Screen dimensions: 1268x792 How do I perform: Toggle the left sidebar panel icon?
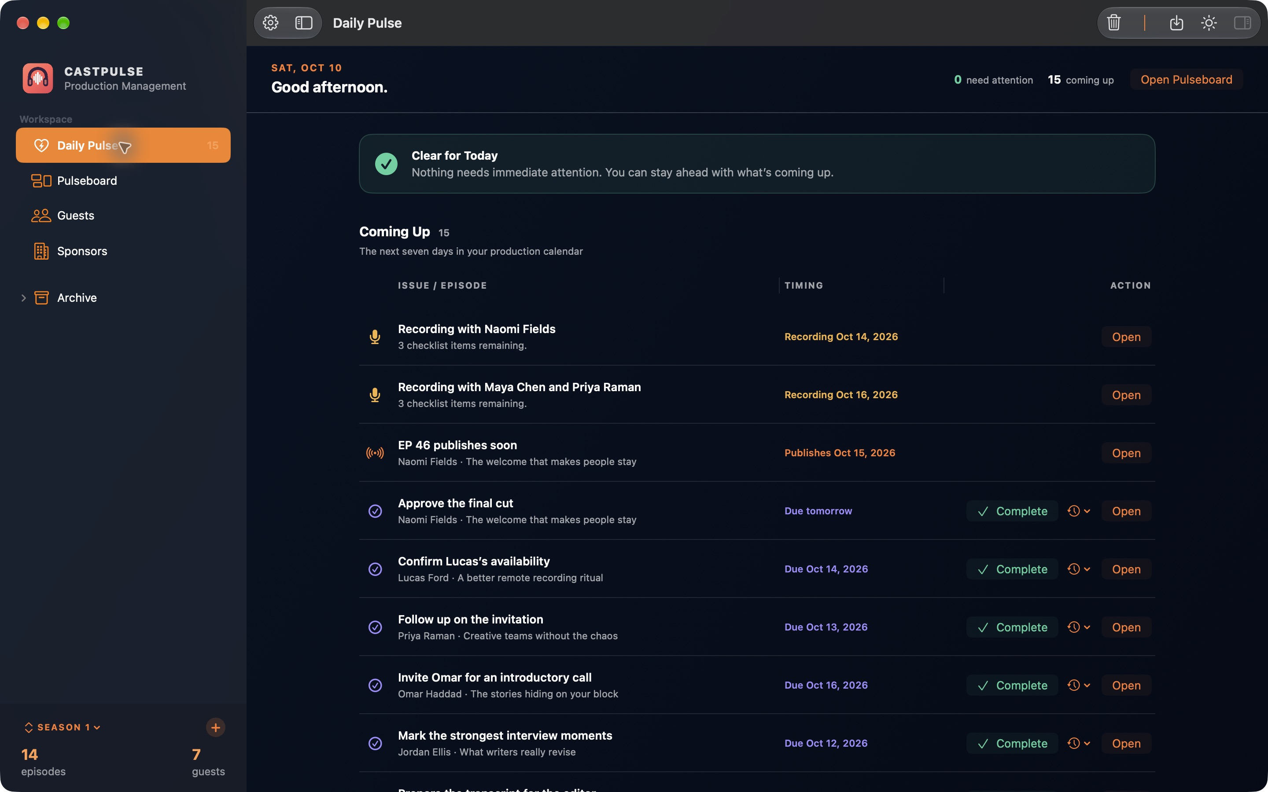[304, 23]
